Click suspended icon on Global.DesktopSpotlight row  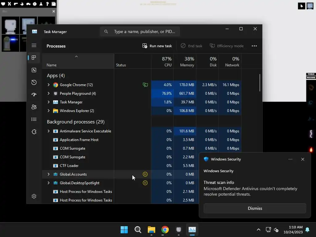(145, 183)
